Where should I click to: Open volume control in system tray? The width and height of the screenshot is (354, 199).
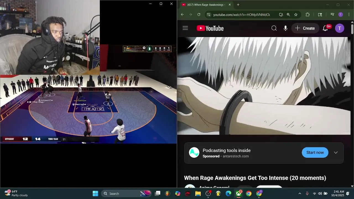click(320, 193)
